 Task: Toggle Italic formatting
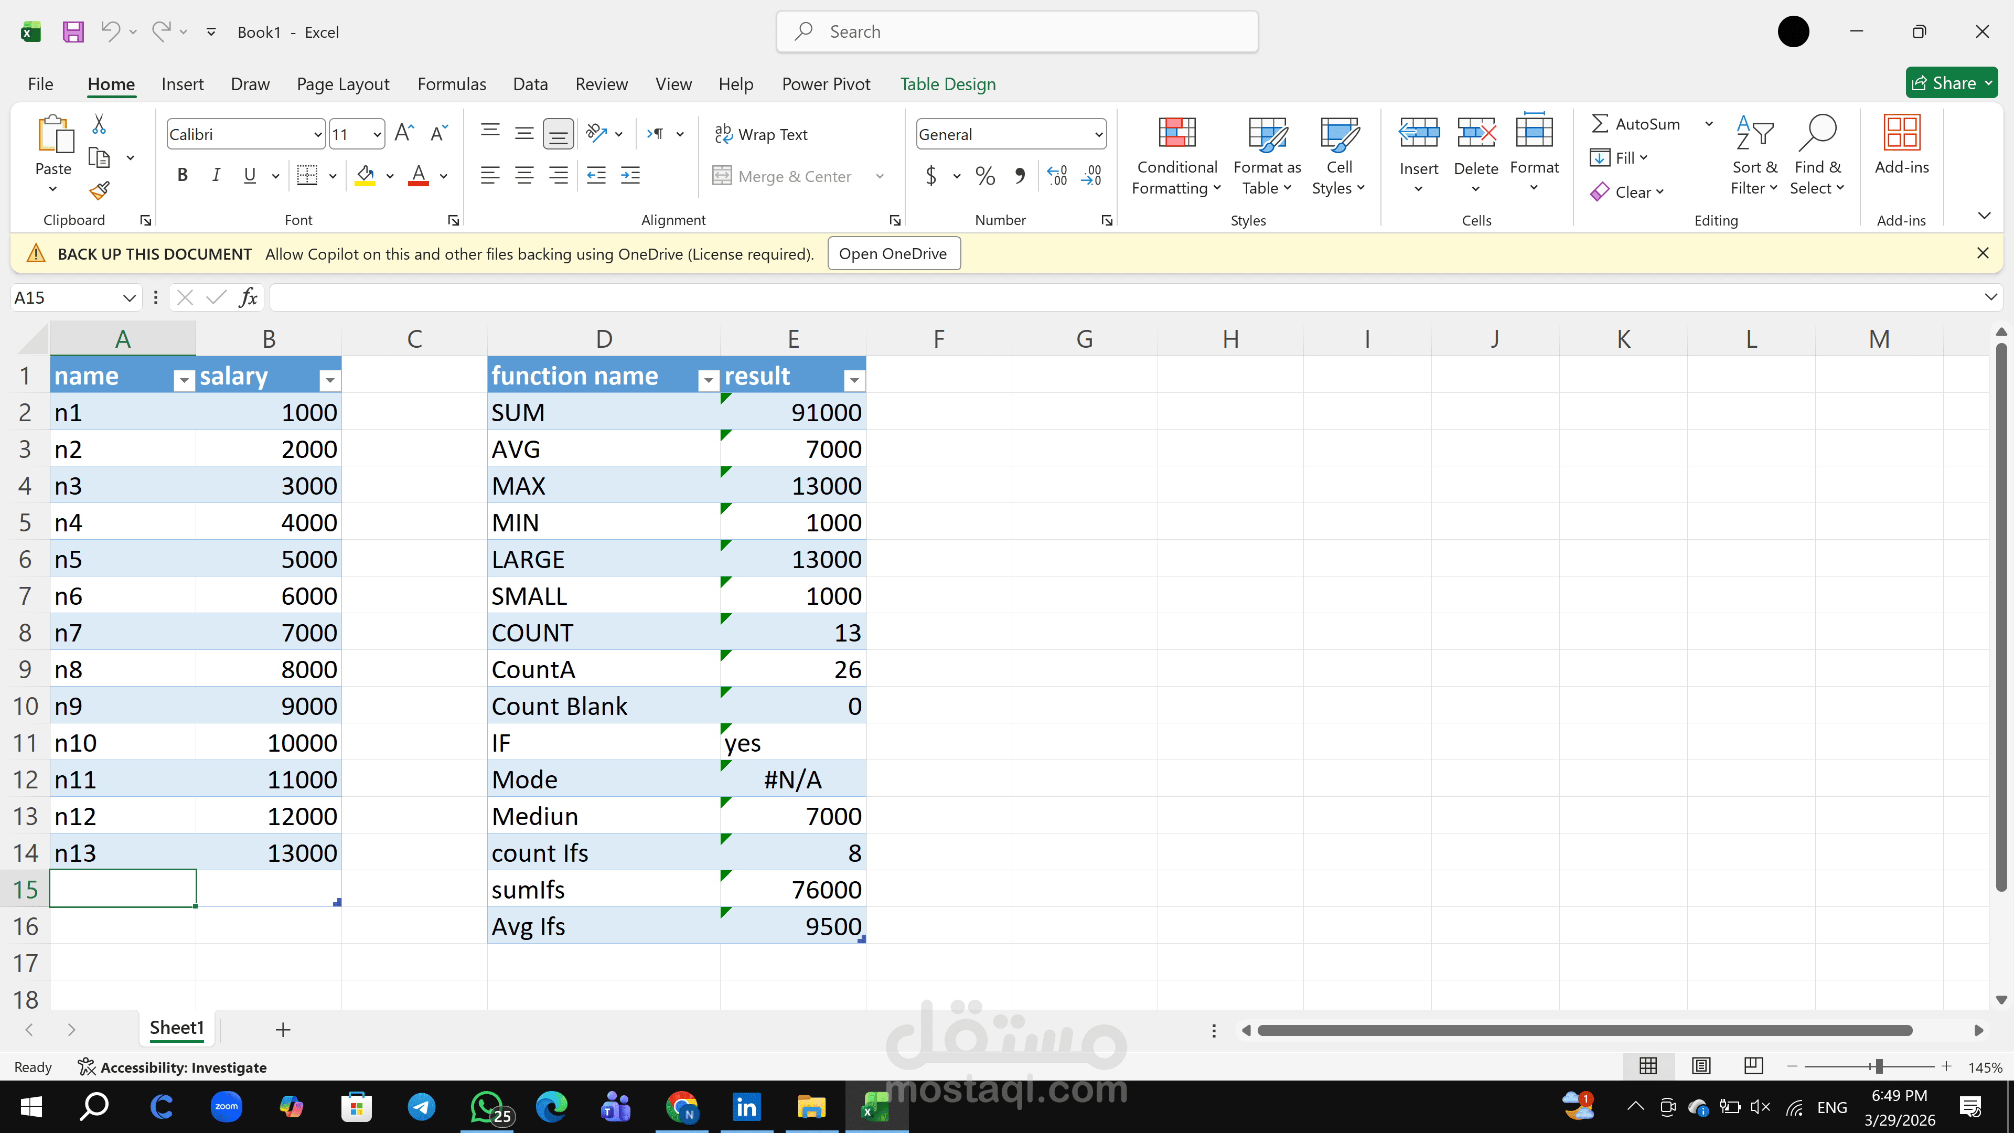click(x=216, y=175)
